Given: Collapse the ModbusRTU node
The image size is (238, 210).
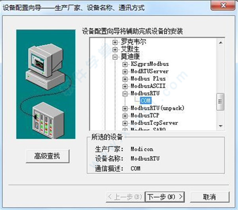Looking at the screenshot, I should (125, 94).
